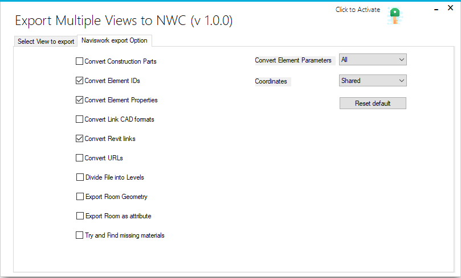461x278 pixels.
Task: Tick Export Room as attribute
Action: 80,216
